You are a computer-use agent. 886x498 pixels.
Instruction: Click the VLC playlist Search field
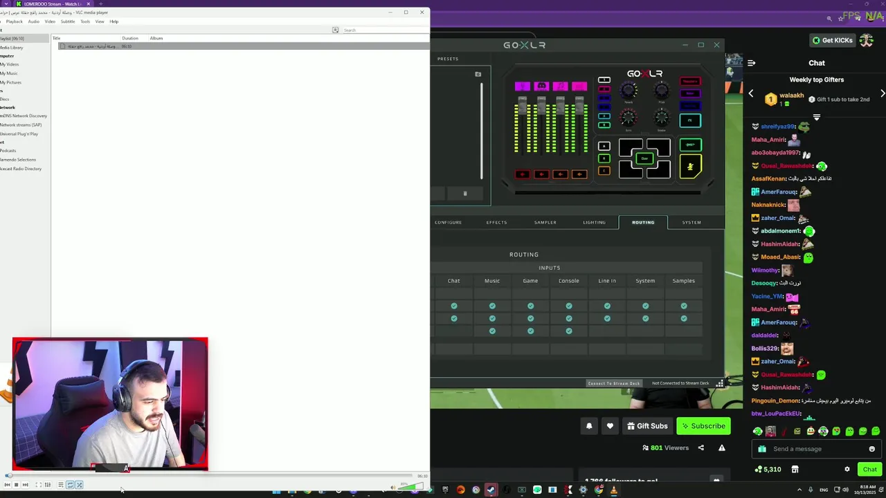[384, 30]
